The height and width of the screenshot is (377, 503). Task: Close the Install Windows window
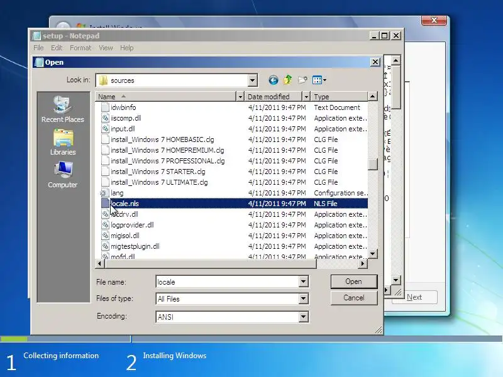tap(434, 20)
